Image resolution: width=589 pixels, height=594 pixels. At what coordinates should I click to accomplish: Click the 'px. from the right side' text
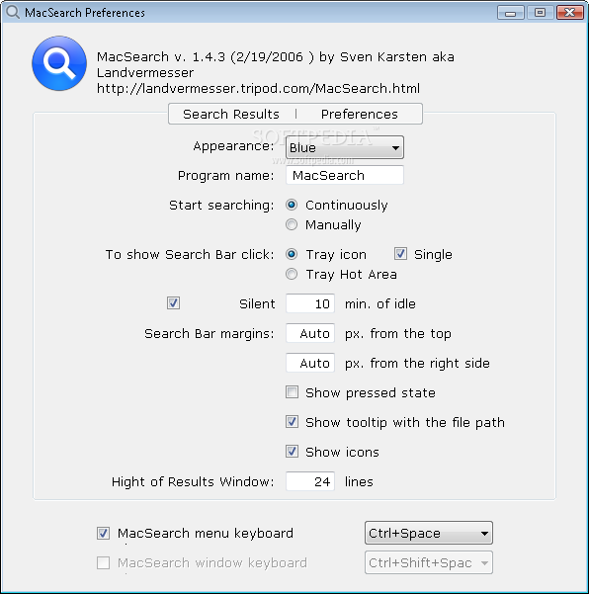(417, 364)
